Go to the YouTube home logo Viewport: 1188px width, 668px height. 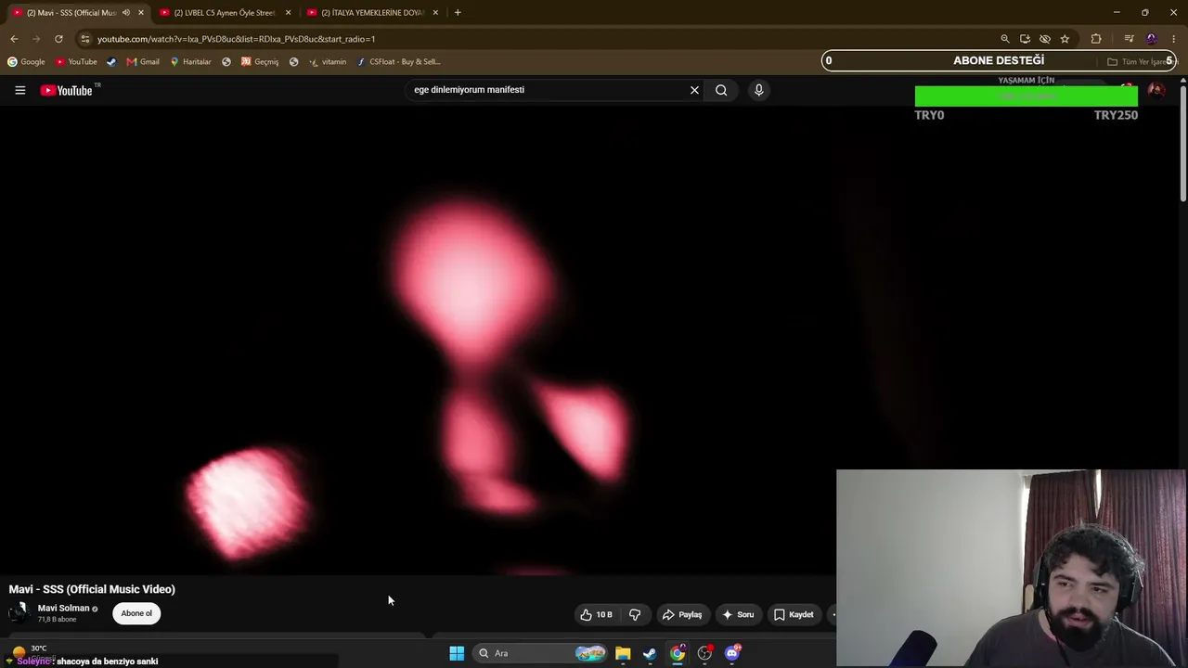[66, 90]
